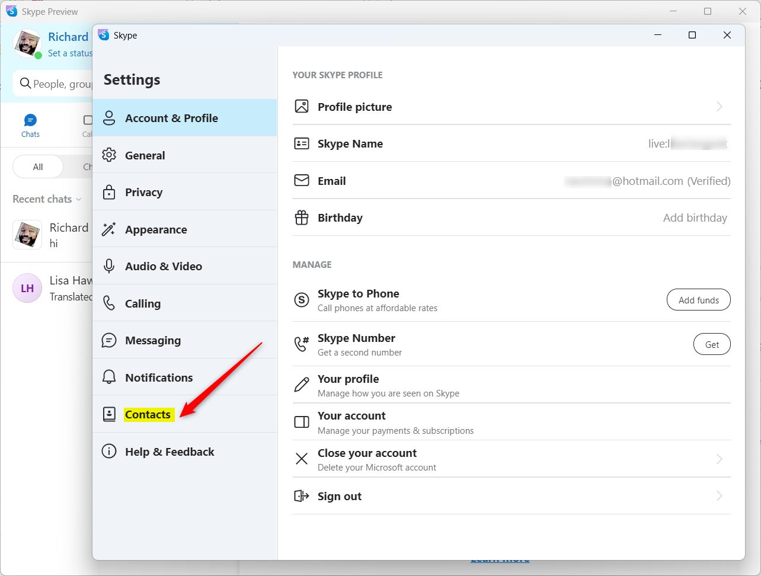Select the Appearance wand icon

(109, 229)
